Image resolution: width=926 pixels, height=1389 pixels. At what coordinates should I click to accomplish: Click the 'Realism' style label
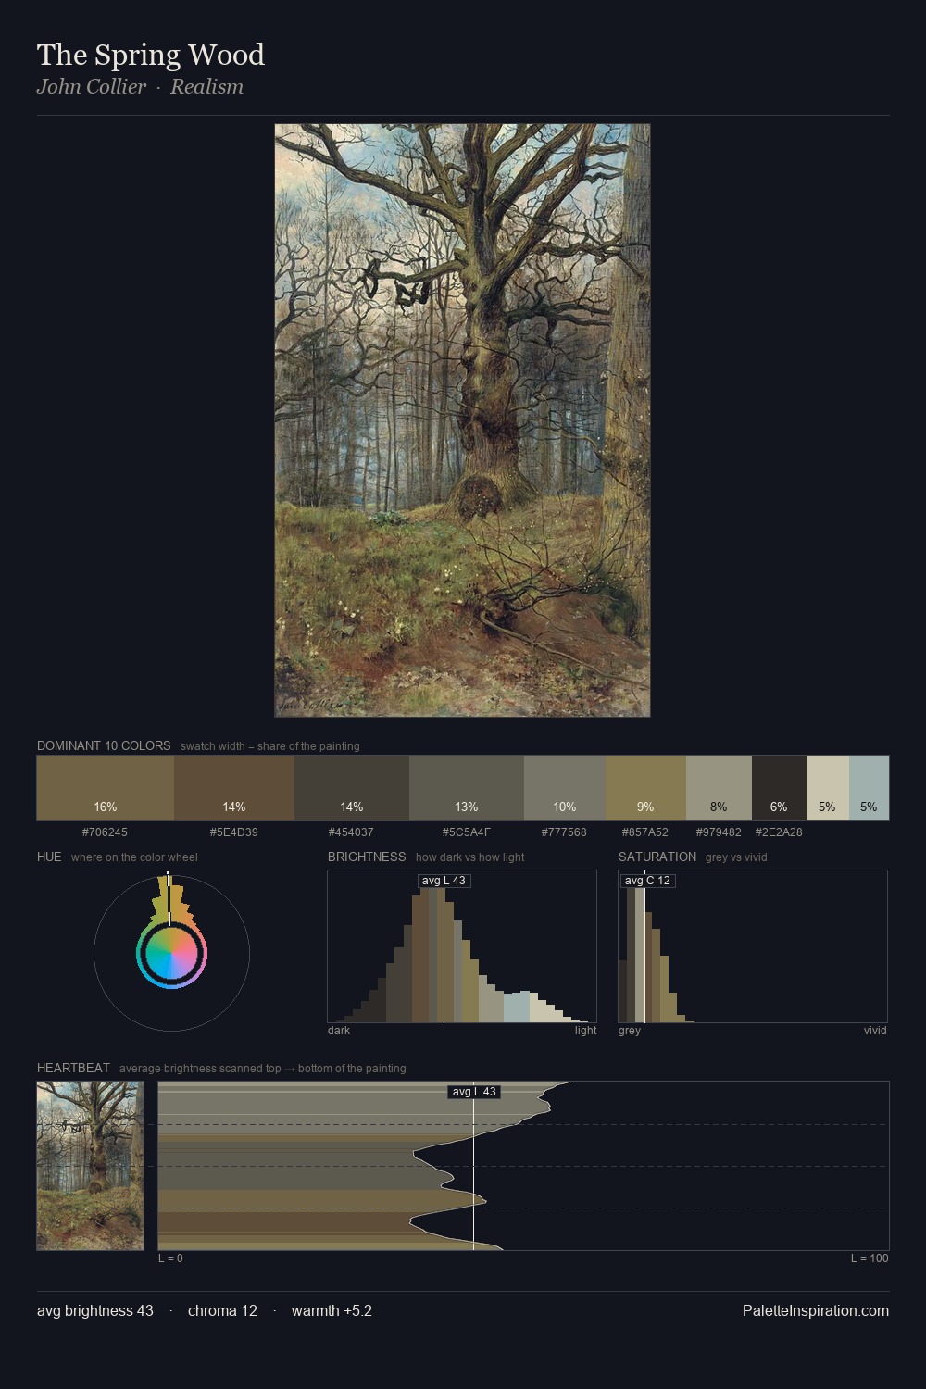click(x=206, y=87)
